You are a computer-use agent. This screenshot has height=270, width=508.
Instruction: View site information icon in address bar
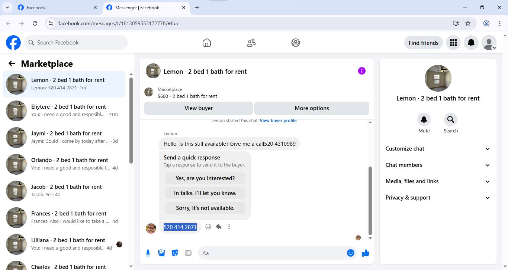pos(51,23)
